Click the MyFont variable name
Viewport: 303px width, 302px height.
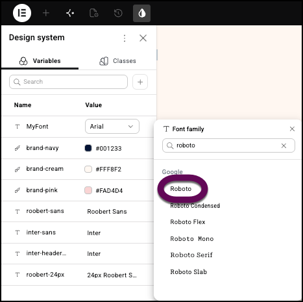click(x=37, y=127)
